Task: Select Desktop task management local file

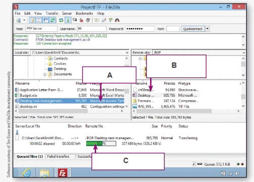Action: click(70, 101)
